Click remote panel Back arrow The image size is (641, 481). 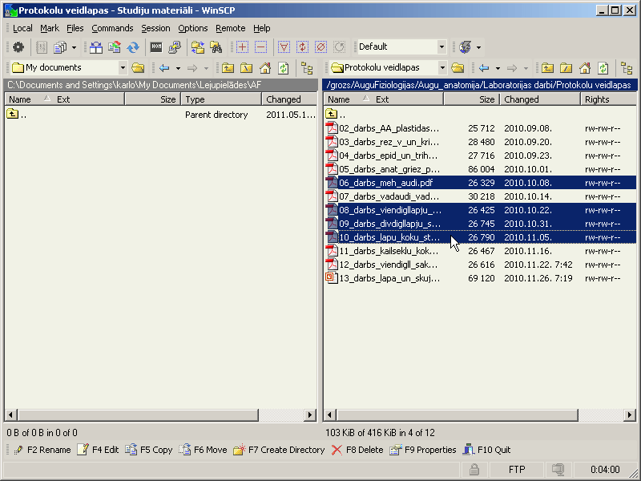pos(485,67)
